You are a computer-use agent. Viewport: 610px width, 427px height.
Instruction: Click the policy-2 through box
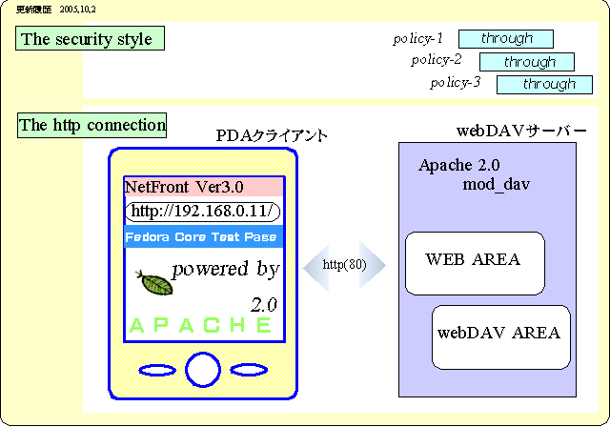coord(529,62)
